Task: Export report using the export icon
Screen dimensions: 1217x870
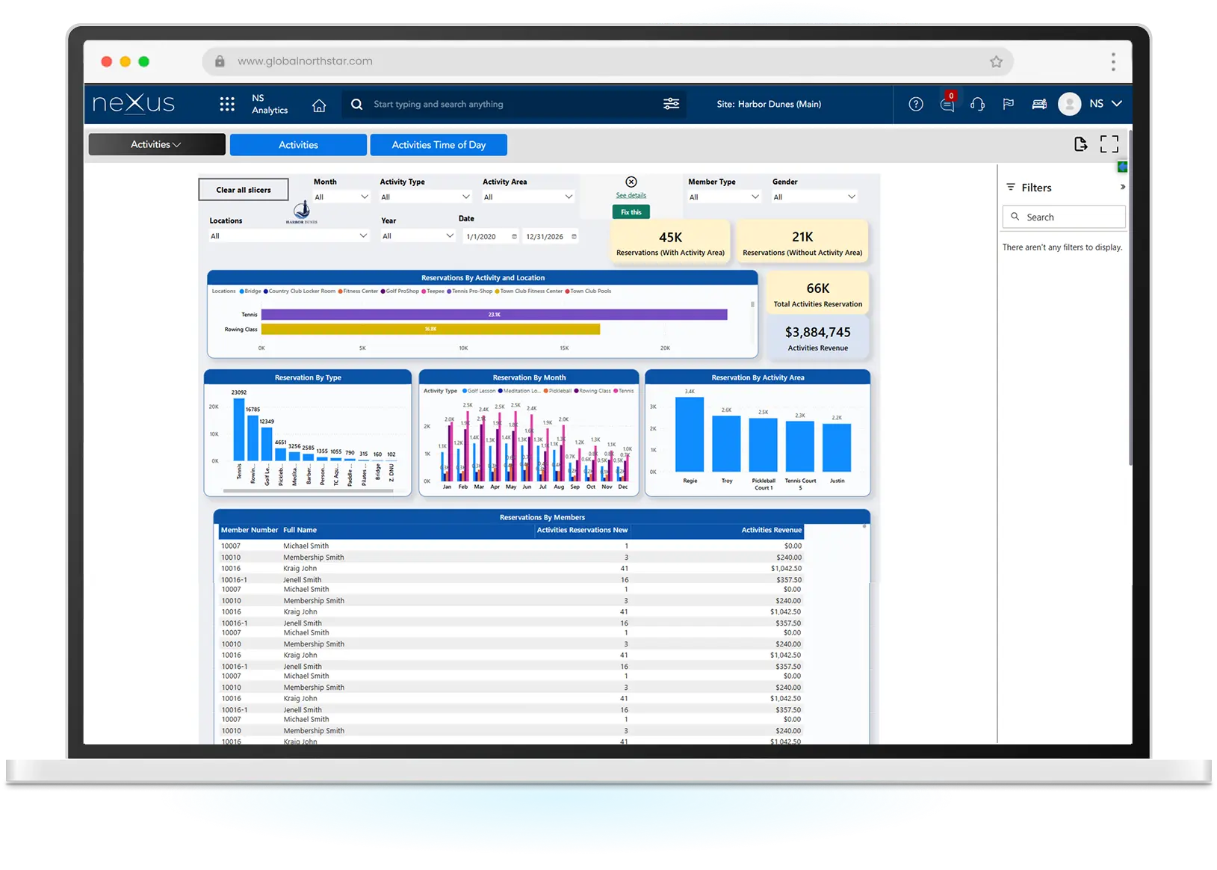Action: click(x=1080, y=144)
